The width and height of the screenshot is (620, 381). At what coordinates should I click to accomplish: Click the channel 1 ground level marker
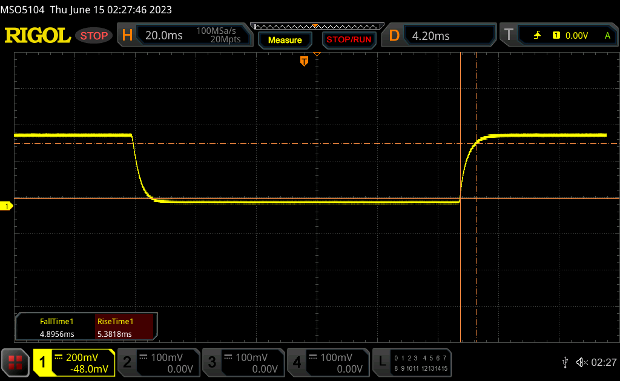[x=6, y=206]
